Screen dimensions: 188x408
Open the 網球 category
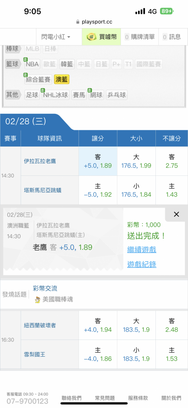coord(96,95)
